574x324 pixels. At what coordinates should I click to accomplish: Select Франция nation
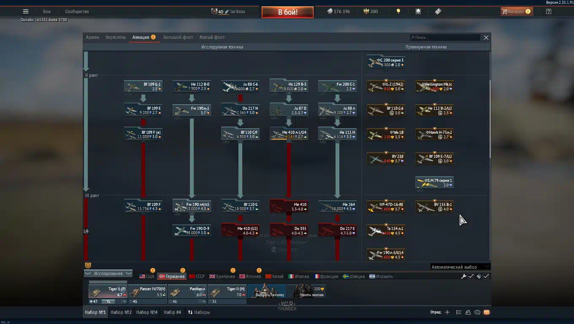(x=326, y=276)
